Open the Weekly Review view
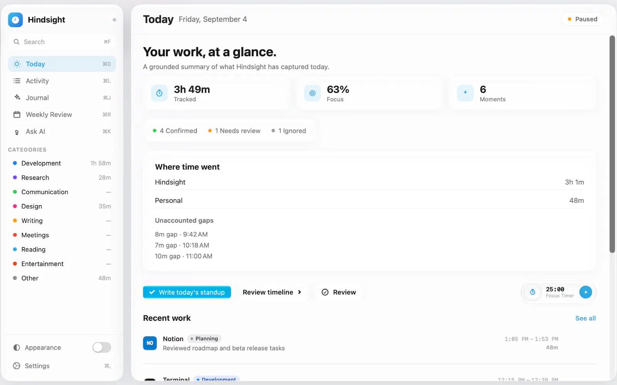 [x=62, y=115]
